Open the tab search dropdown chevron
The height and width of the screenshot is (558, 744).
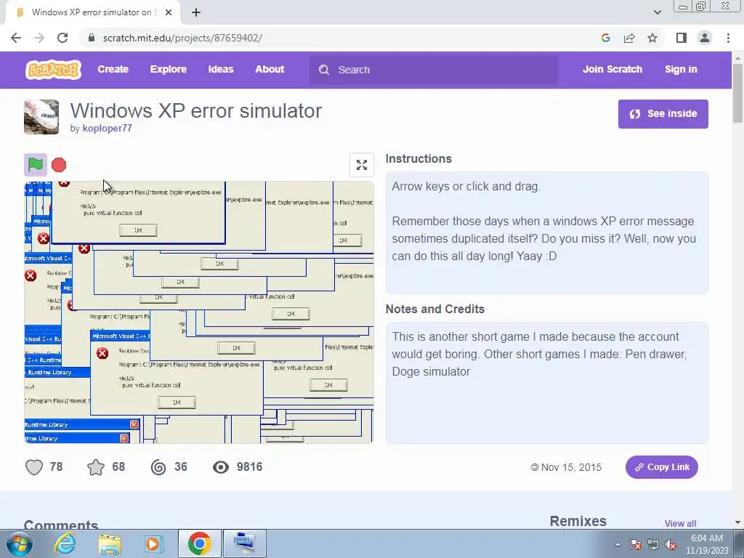pyautogui.click(x=657, y=13)
